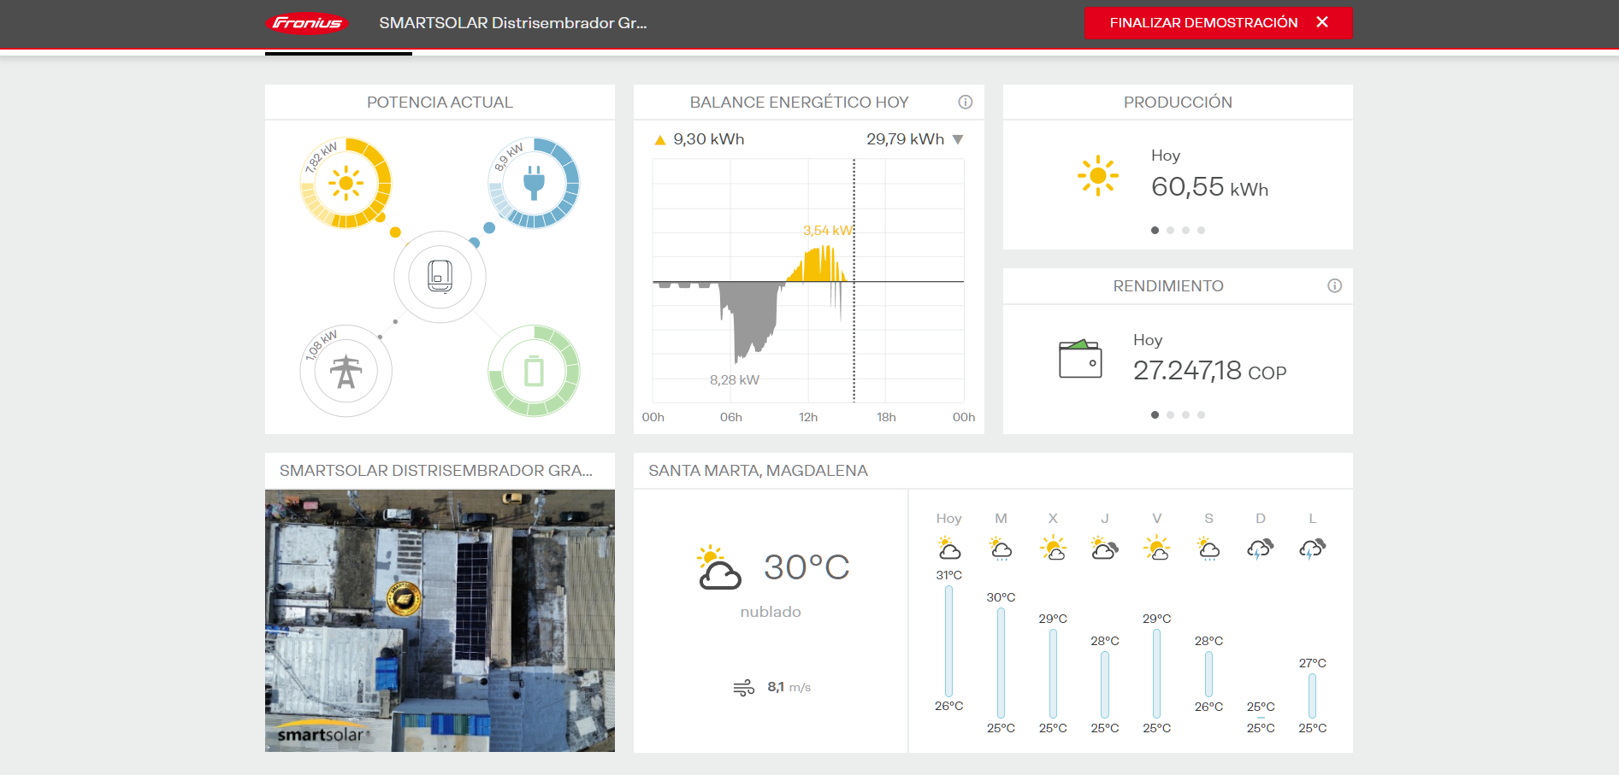Select last pagination dot in Producción
This screenshot has width=1619, height=775.
coord(1201,231)
